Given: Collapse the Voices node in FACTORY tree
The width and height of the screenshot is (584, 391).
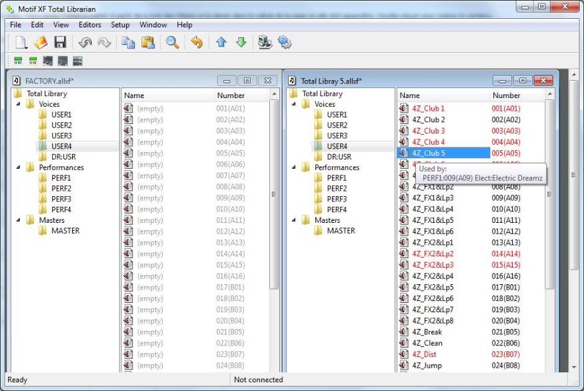Looking at the screenshot, I should pos(18,104).
